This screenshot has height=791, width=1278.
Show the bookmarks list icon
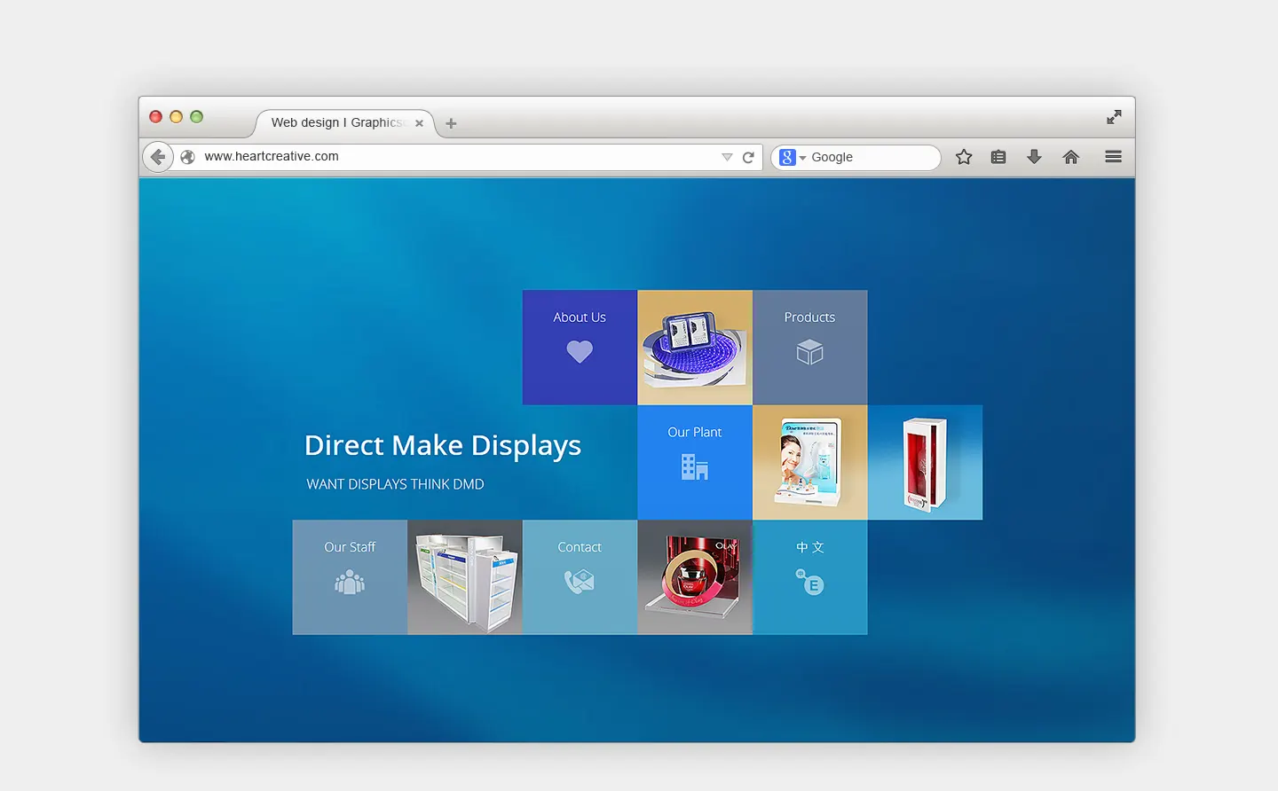(x=998, y=157)
